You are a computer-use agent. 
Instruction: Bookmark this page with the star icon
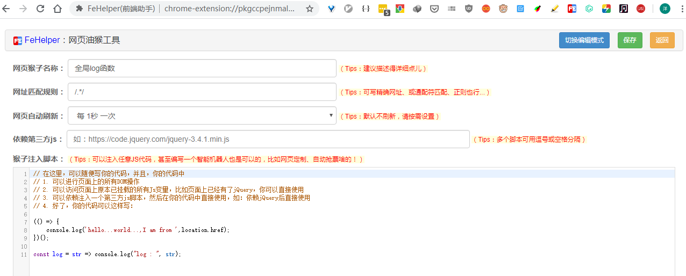310,9
